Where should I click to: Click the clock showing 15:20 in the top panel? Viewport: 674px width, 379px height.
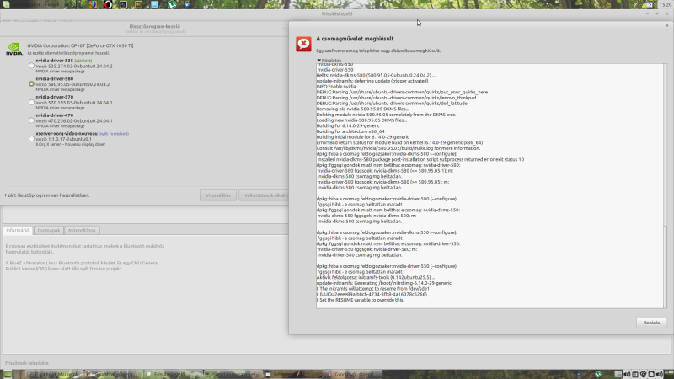665,4
